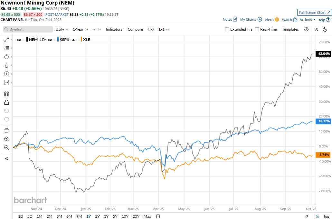The height and width of the screenshot is (219, 332).
Task: Activate the magnet snap tool
Action: pos(6,94)
